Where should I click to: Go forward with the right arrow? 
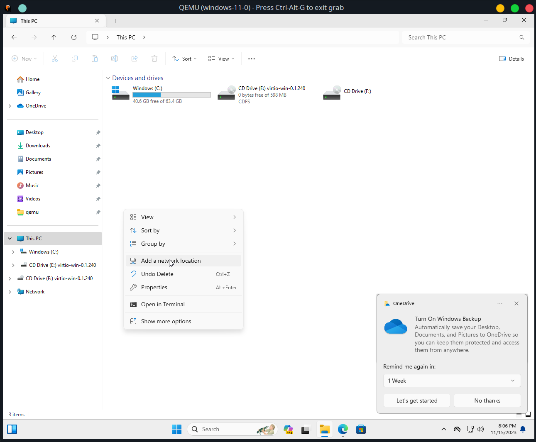(34, 37)
